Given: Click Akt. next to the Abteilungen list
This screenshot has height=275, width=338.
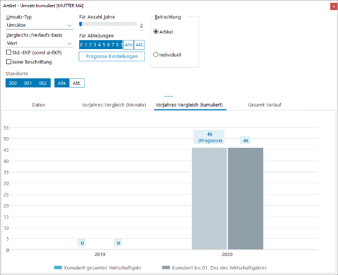Looking at the screenshot, I should [x=139, y=45].
